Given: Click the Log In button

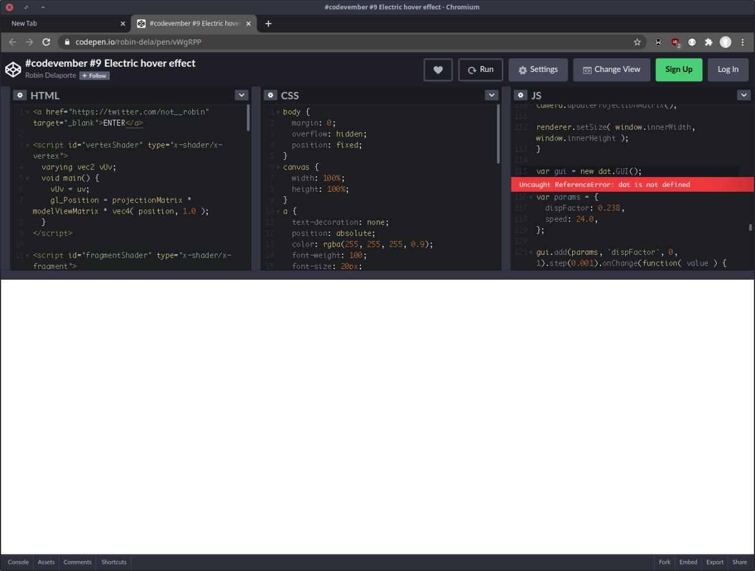Looking at the screenshot, I should point(728,70).
